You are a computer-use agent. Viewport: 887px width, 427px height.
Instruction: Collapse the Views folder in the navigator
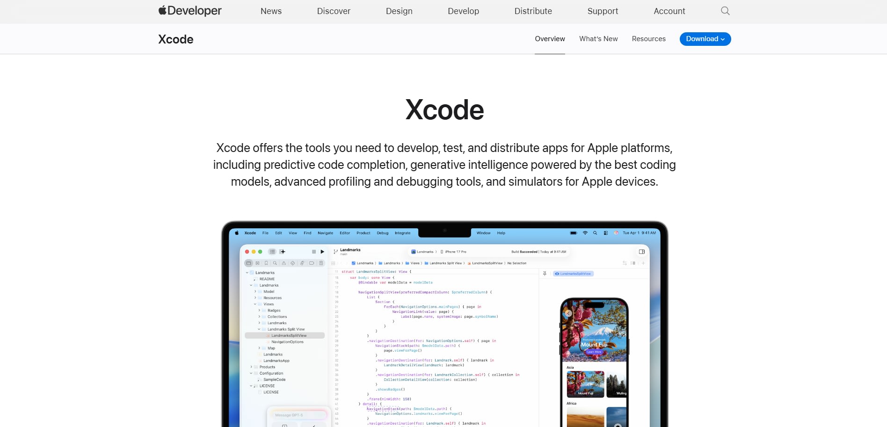[254, 304]
